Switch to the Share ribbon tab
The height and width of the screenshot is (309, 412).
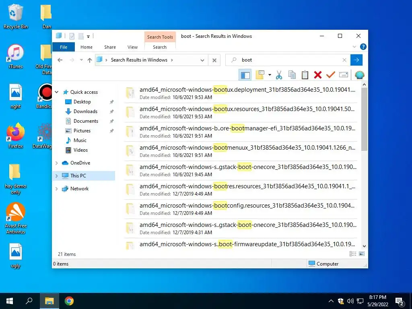point(110,47)
